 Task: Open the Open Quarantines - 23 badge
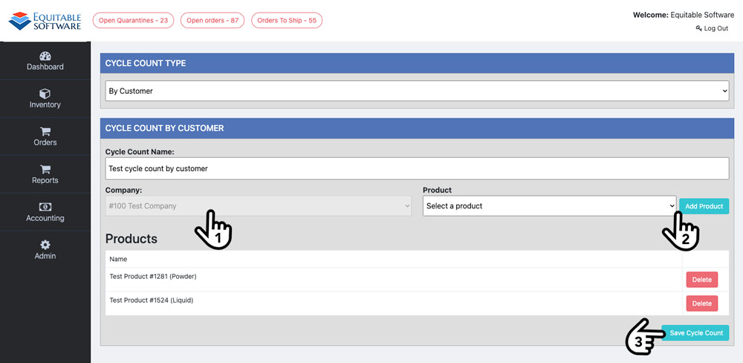(x=133, y=20)
